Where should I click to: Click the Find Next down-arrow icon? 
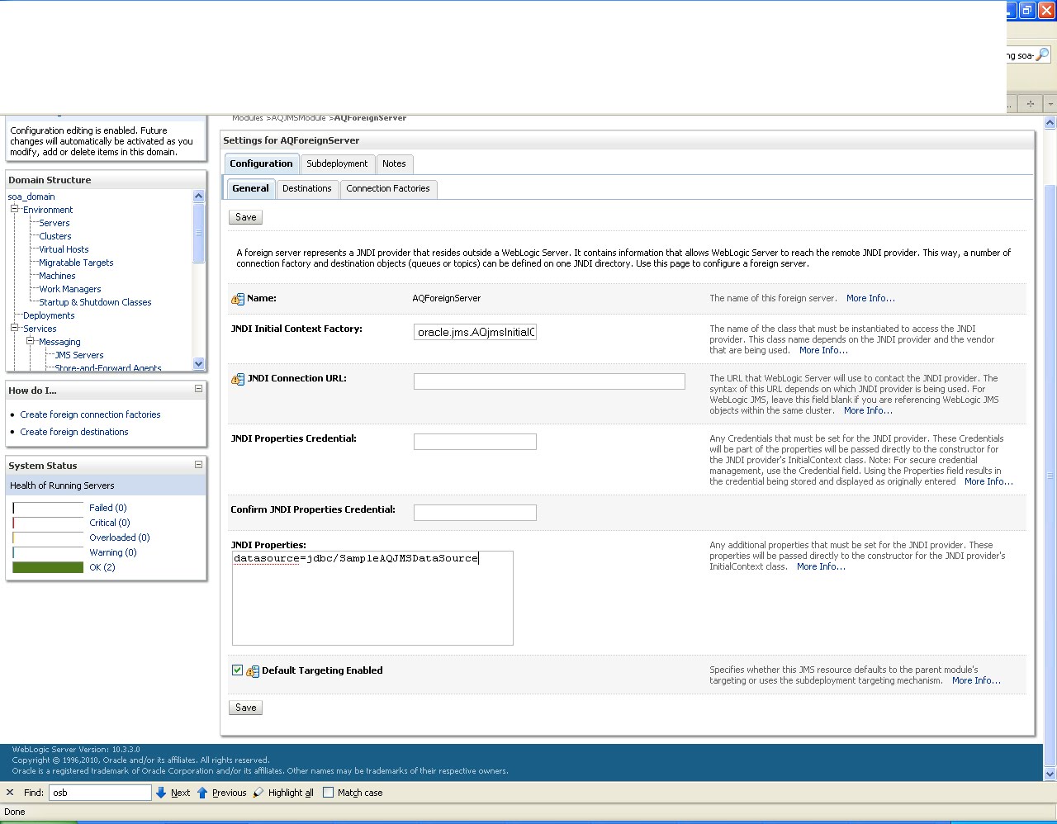tap(161, 793)
